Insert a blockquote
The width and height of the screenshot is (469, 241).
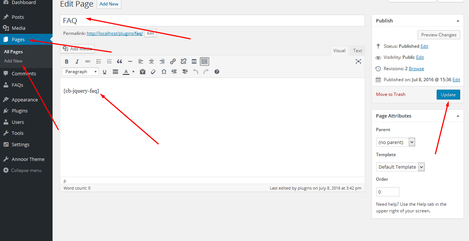[119, 61]
